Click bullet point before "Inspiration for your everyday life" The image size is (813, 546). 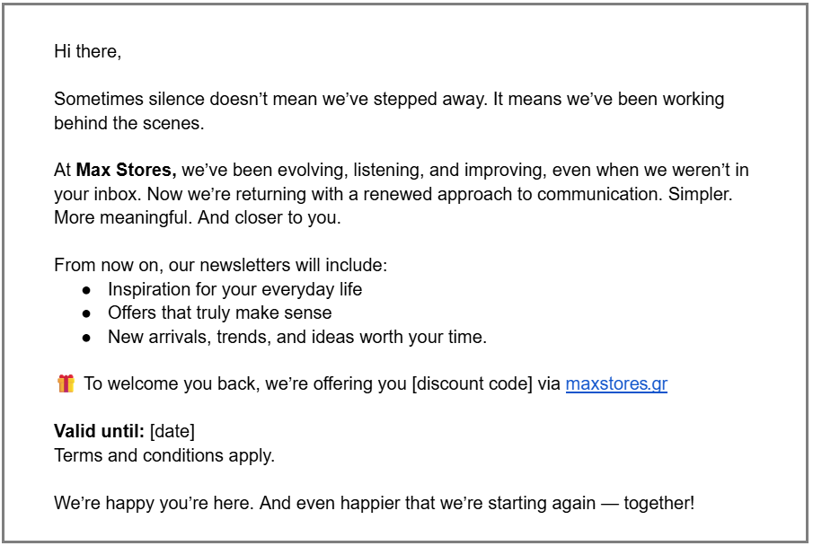coord(87,290)
